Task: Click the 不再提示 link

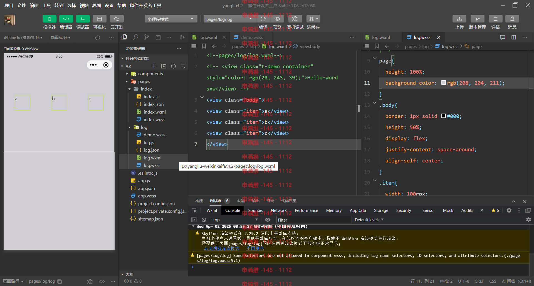Action: tap(255, 248)
